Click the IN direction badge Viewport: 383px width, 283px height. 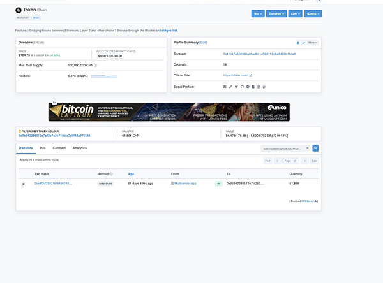pos(218,184)
